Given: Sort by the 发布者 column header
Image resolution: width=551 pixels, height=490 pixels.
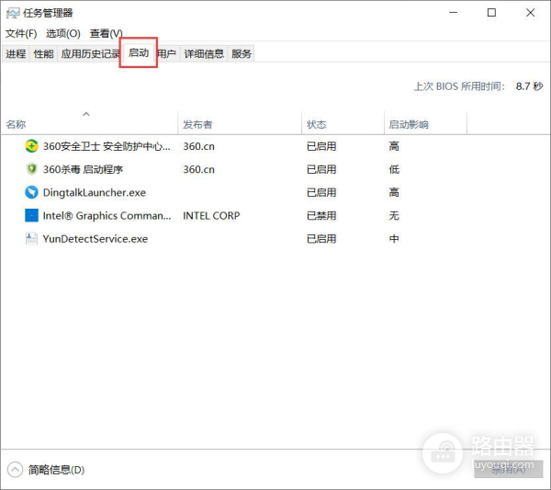Looking at the screenshot, I should 240,124.
